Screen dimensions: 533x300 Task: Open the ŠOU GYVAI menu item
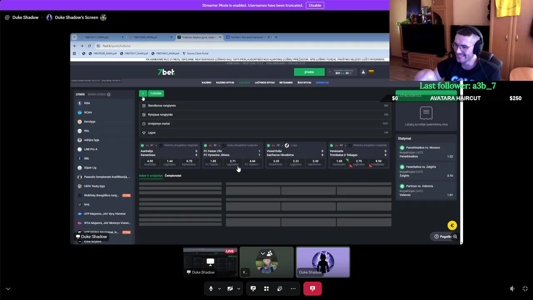click(304, 82)
